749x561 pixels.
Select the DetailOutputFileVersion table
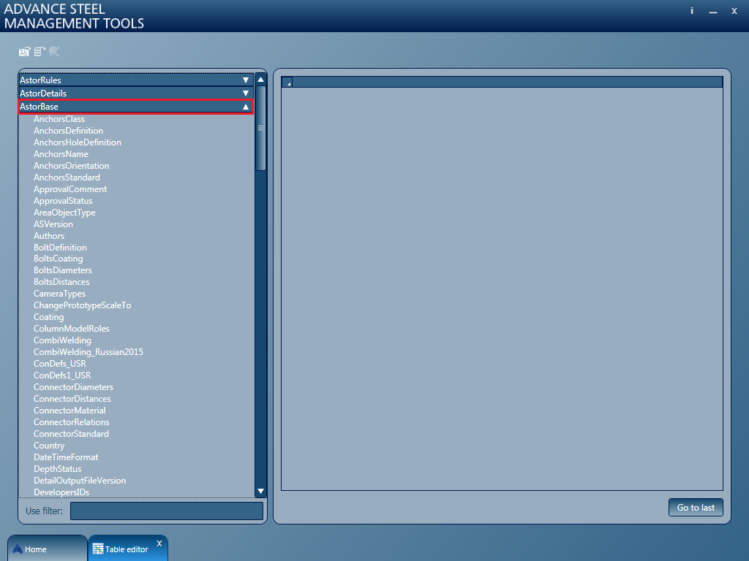[x=80, y=481]
